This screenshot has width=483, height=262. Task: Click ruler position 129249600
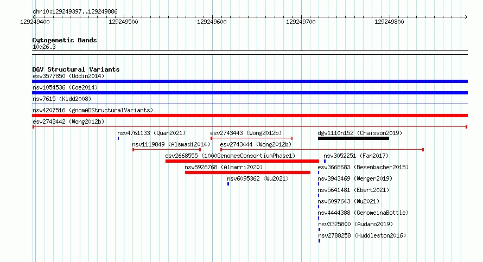tap(212, 22)
